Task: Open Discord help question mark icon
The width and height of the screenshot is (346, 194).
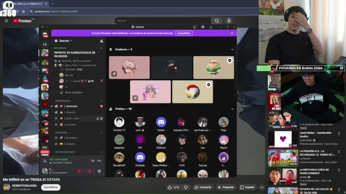Action: [203, 27]
